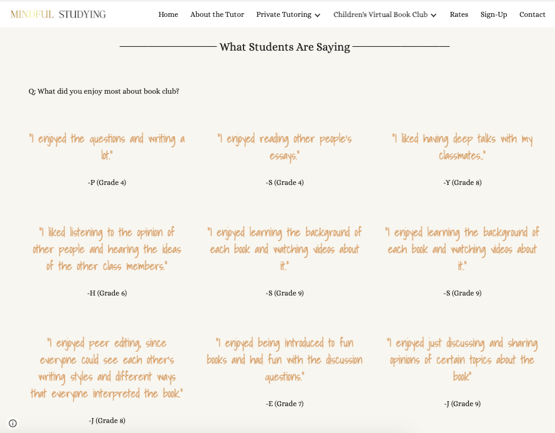555x433 pixels.
Task: Open About the Tutor page
Action: pyautogui.click(x=217, y=14)
